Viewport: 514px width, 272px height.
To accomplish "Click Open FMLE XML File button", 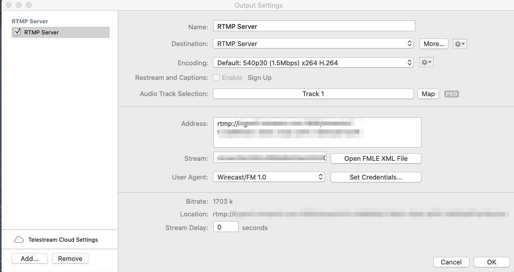I will 376,158.
